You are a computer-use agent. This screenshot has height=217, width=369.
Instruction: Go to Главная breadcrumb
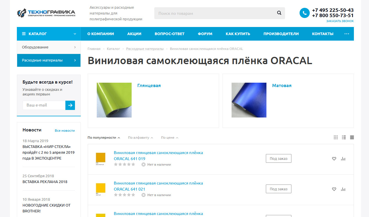[x=94, y=49]
